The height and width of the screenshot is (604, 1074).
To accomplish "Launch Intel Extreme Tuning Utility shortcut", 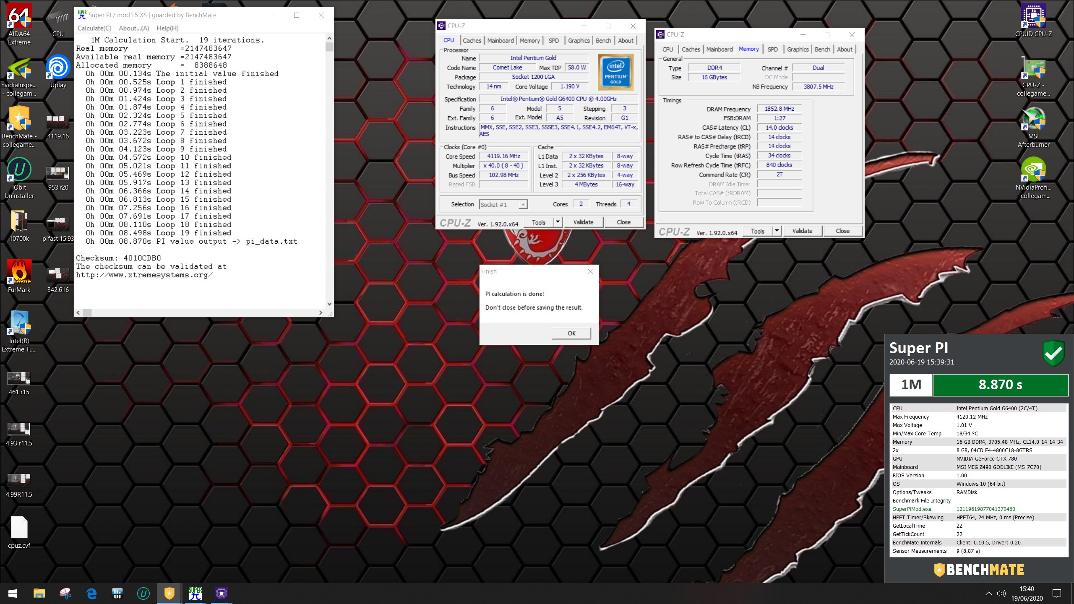I will pos(19,332).
